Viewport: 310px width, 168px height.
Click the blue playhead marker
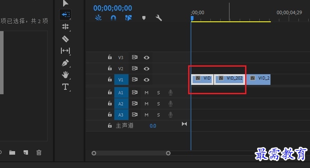(x=192, y=18)
